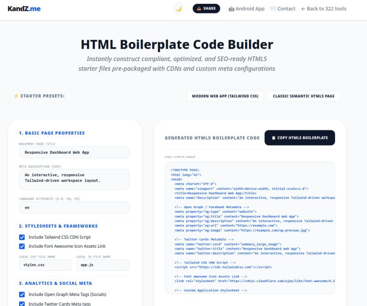Click the '1. Basic Page Properties' heading

(52, 133)
